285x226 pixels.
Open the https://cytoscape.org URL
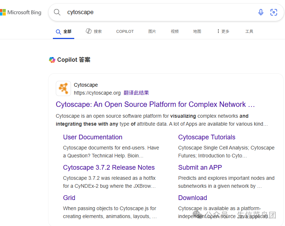(97, 93)
